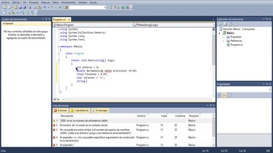This screenshot has height=153, width=273.
Task: Pin the Explorador de soluciones panel
Action: pyautogui.click(x=267, y=19)
